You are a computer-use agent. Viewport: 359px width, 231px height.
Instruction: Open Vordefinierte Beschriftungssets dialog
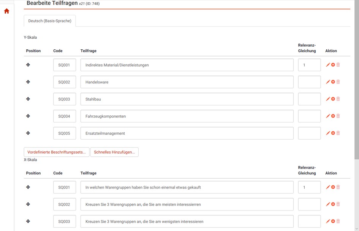(57, 152)
